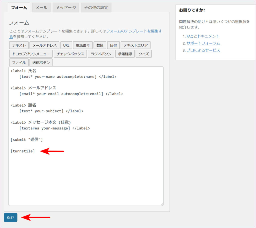Screen dimensions: 256x228
Task: Open the その他の設定 tab
Action: 96,7
